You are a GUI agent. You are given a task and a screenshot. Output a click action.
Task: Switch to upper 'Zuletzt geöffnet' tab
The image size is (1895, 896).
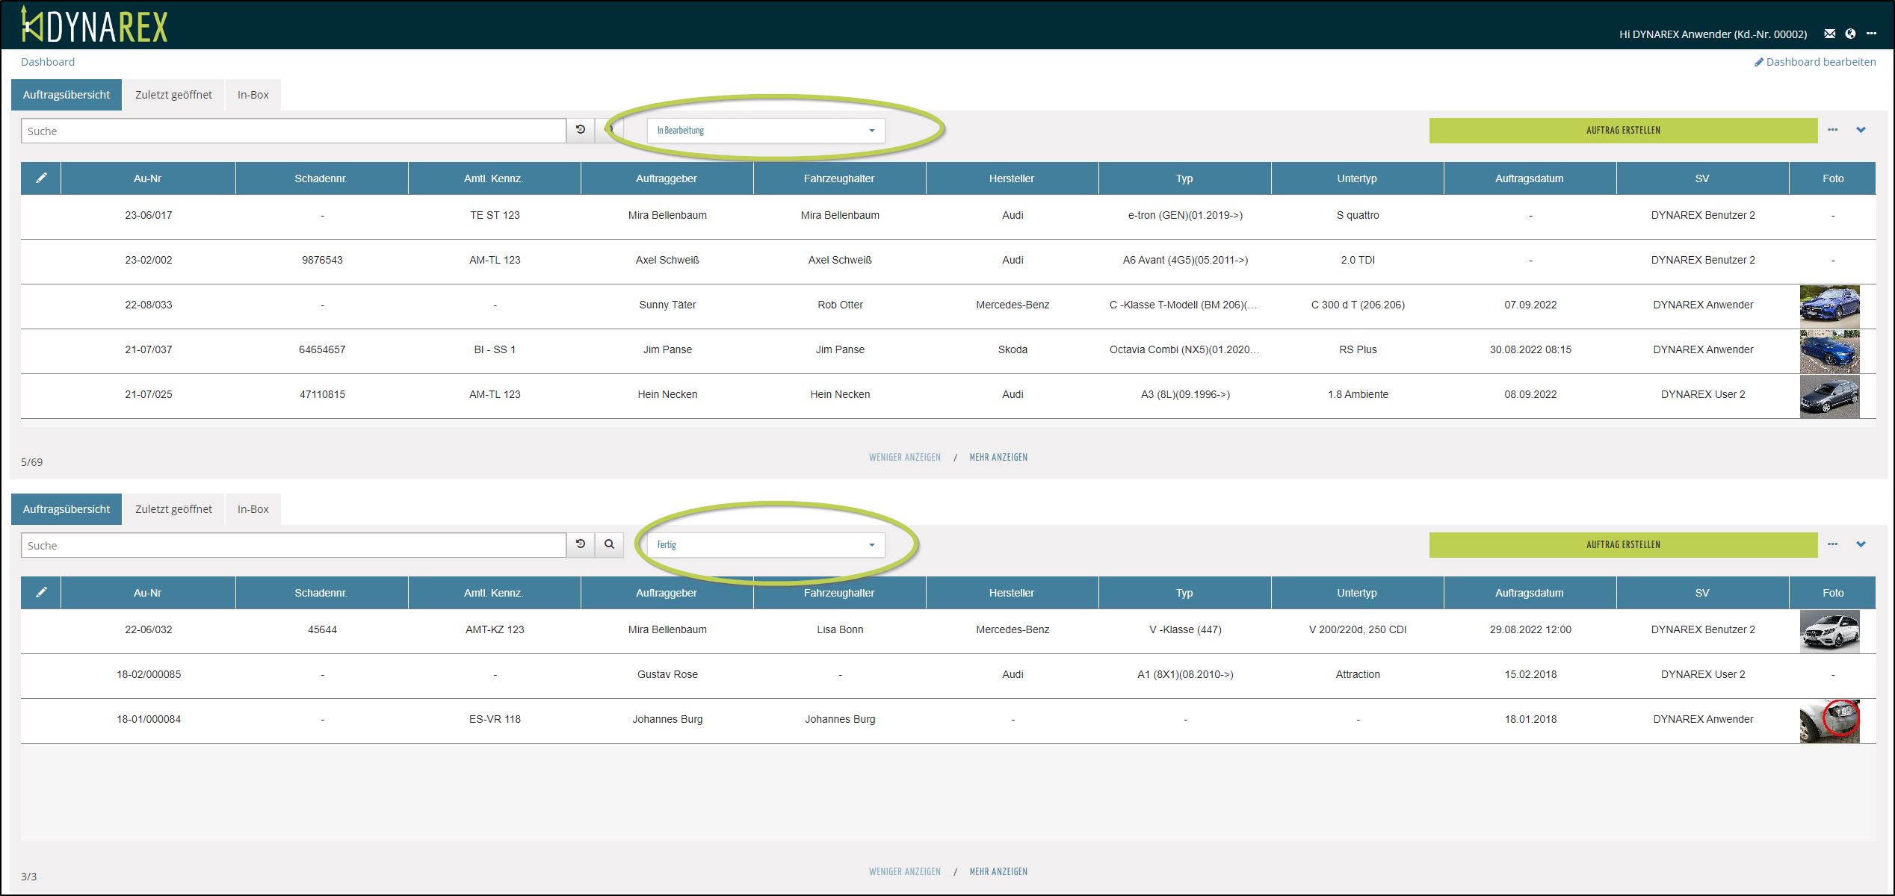(173, 95)
